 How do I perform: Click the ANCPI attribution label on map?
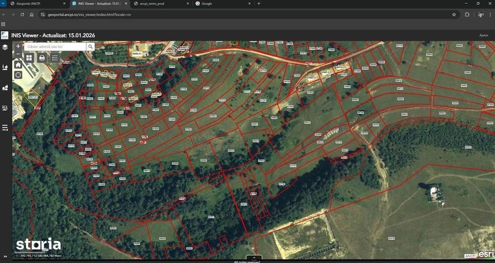[x=470, y=256]
